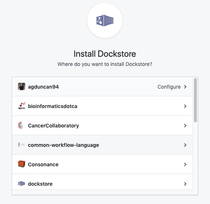Click the account list scrollbar thumb
Image resolution: width=210 pixels, height=204 pixels.
pos(195,100)
